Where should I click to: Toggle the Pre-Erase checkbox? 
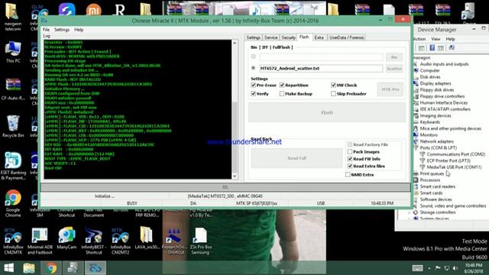[253, 85]
